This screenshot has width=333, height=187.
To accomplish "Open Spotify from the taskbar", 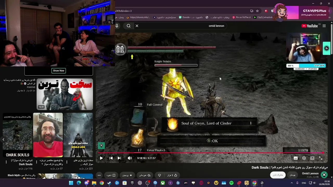I will tap(232, 183).
